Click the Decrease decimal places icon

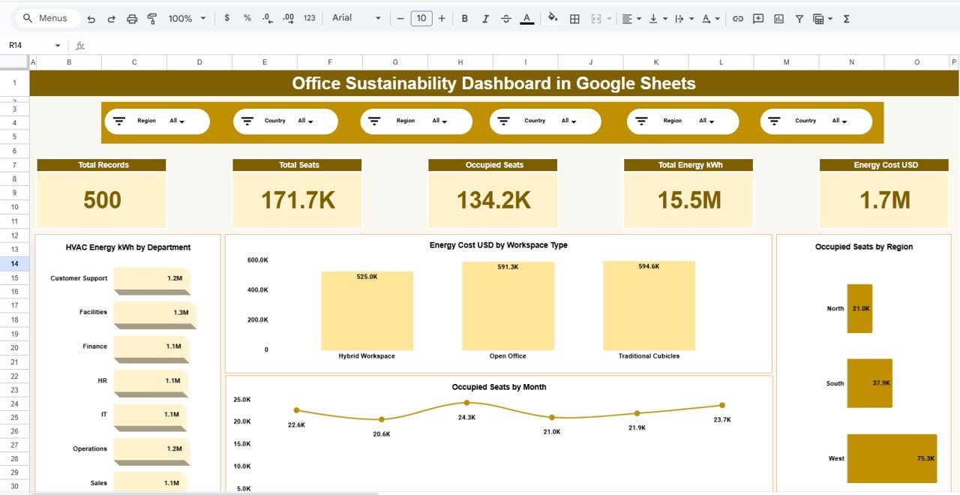(x=266, y=18)
